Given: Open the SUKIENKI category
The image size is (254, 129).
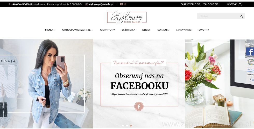Looking at the screenshot, I should click(x=163, y=30).
